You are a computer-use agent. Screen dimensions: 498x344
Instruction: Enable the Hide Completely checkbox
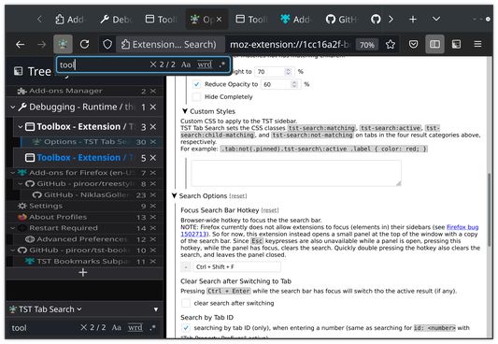(196, 96)
